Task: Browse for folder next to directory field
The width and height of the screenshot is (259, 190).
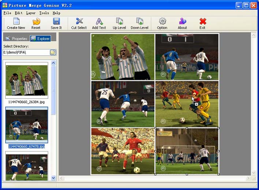Action: 53,52
